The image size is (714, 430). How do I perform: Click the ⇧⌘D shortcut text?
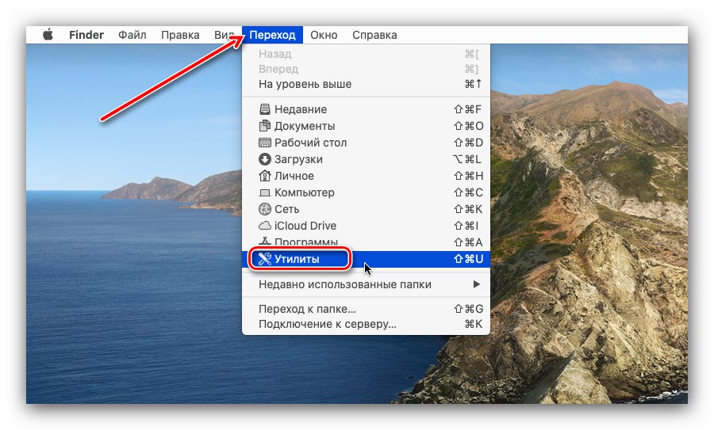469,143
